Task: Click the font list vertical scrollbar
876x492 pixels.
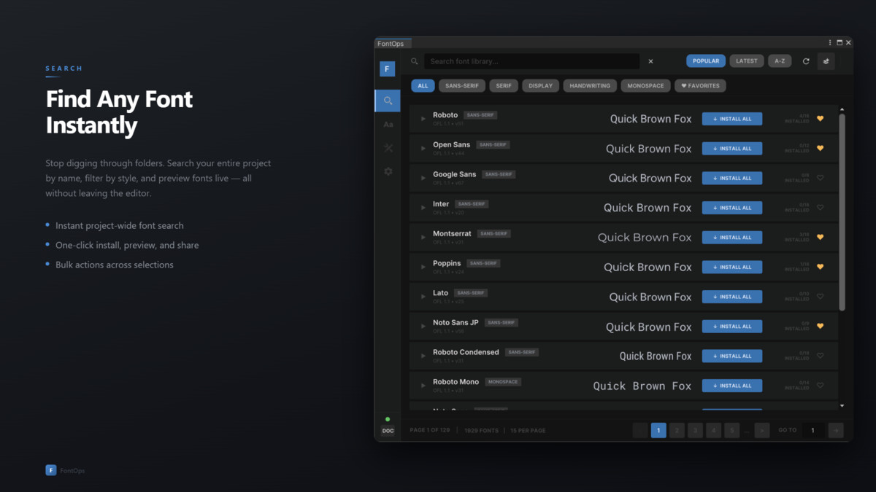Action: (842, 211)
